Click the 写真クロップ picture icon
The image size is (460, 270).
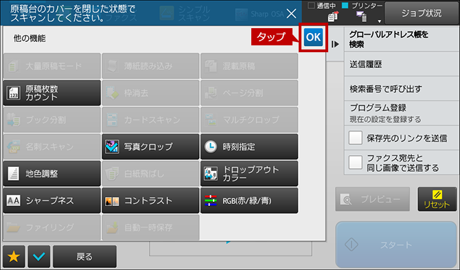tap(112, 147)
